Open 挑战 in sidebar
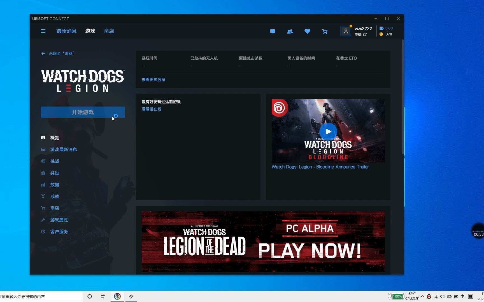The image size is (484, 302). click(x=50, y=161)
